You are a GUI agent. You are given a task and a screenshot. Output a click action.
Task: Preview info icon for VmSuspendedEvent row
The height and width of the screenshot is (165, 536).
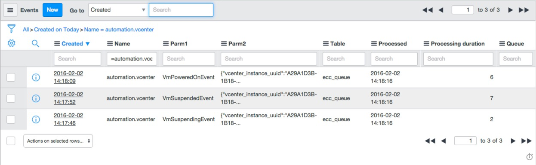point(36,98)
